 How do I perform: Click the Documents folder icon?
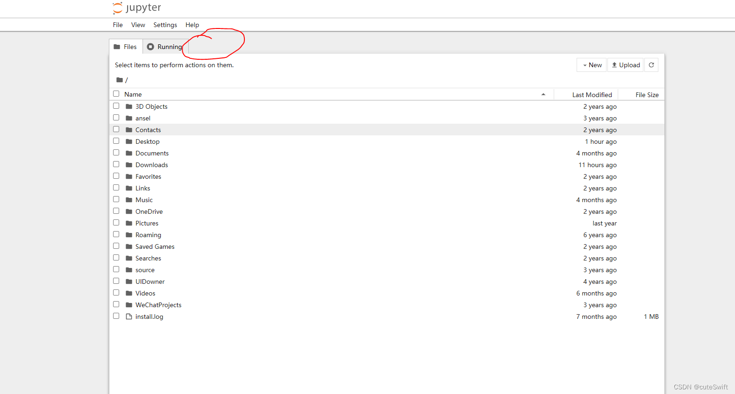coord(129,153)
